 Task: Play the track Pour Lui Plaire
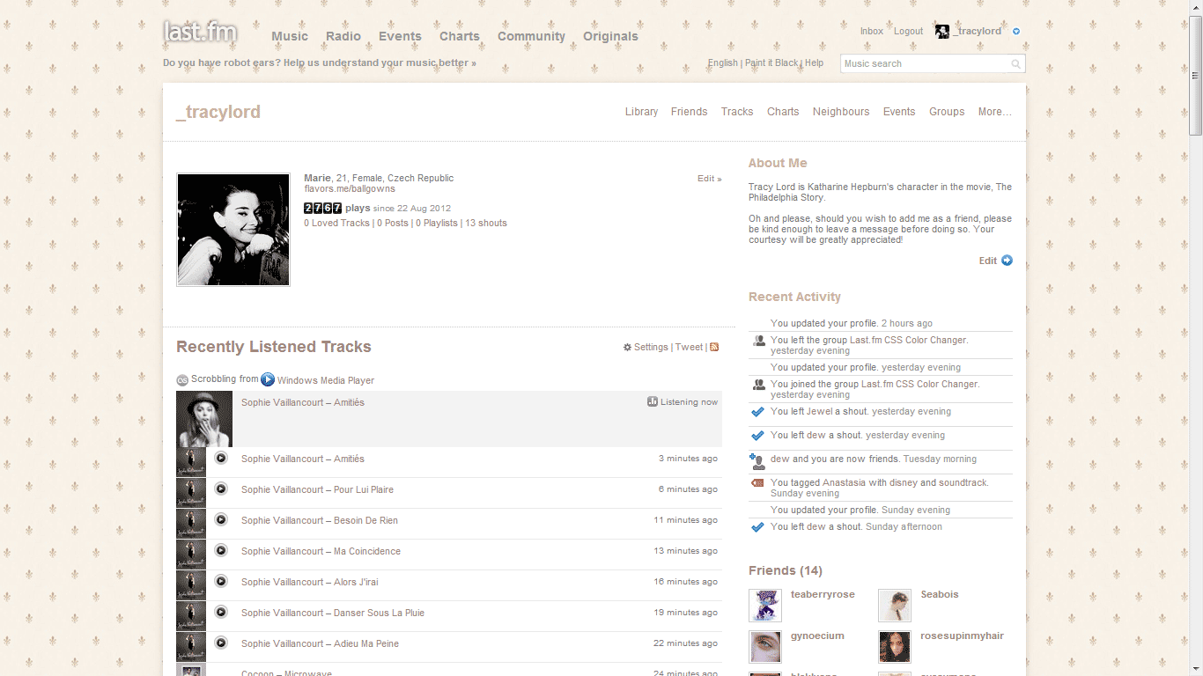pos(221,489)
